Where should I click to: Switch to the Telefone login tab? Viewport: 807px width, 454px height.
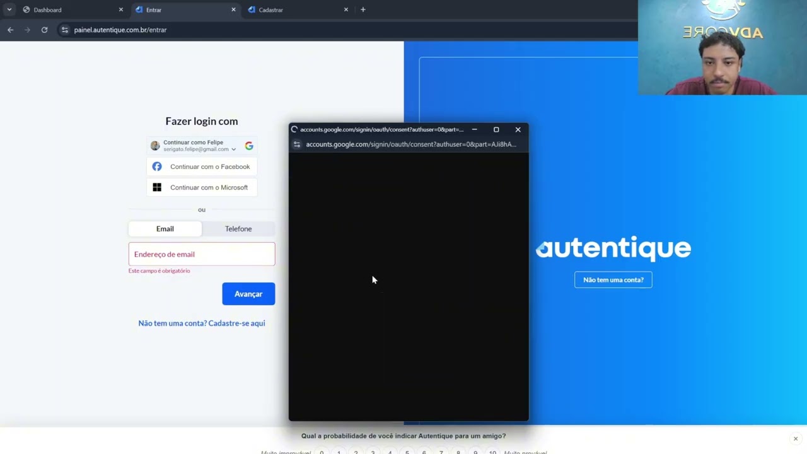click(238, 229)
